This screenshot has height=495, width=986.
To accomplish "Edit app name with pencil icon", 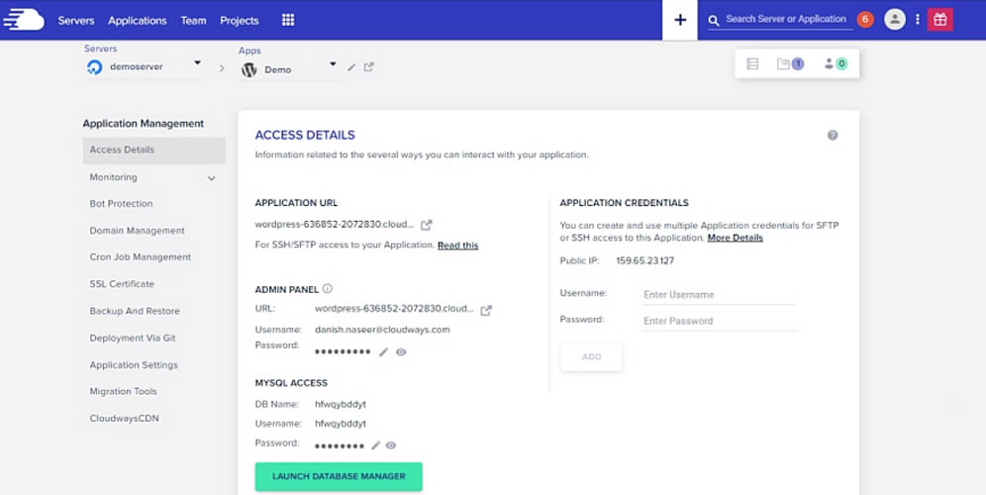I will pyautogui.click(x=351, y=66).
